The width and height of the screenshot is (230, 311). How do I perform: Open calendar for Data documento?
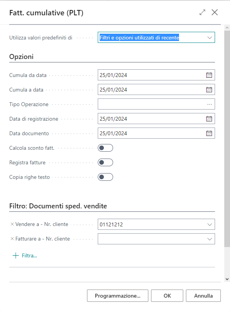(209, 133)
